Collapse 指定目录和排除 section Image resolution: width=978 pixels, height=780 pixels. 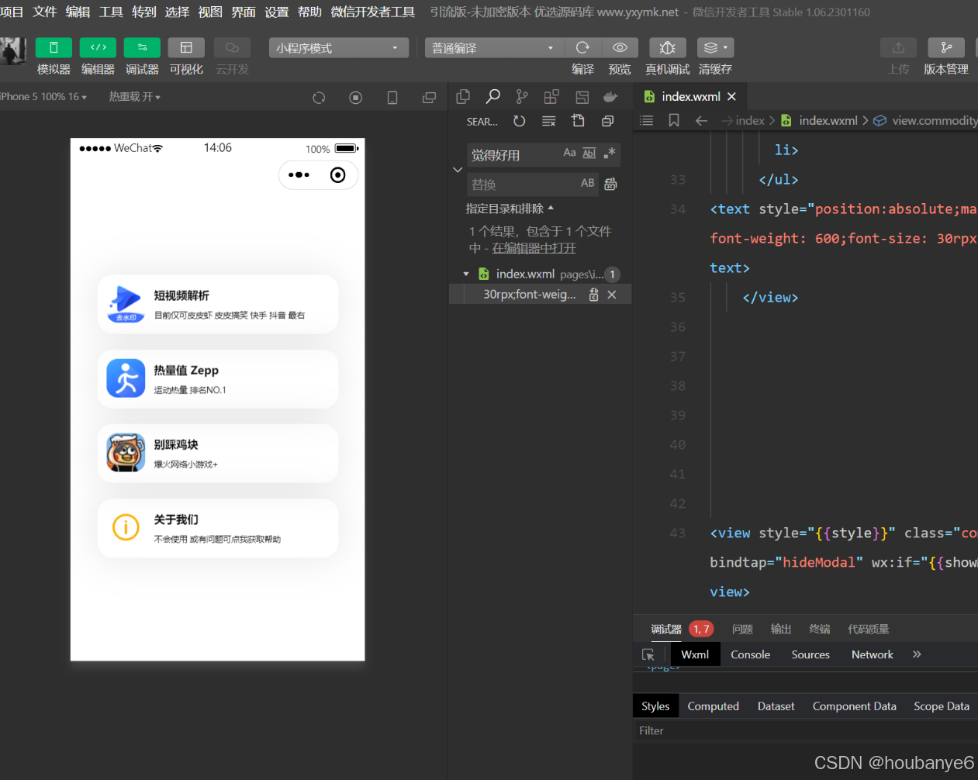(x=510, y=209)
